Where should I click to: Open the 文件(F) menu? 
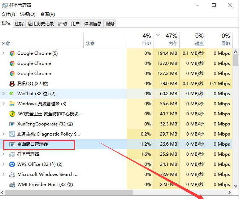pos(8,14)
